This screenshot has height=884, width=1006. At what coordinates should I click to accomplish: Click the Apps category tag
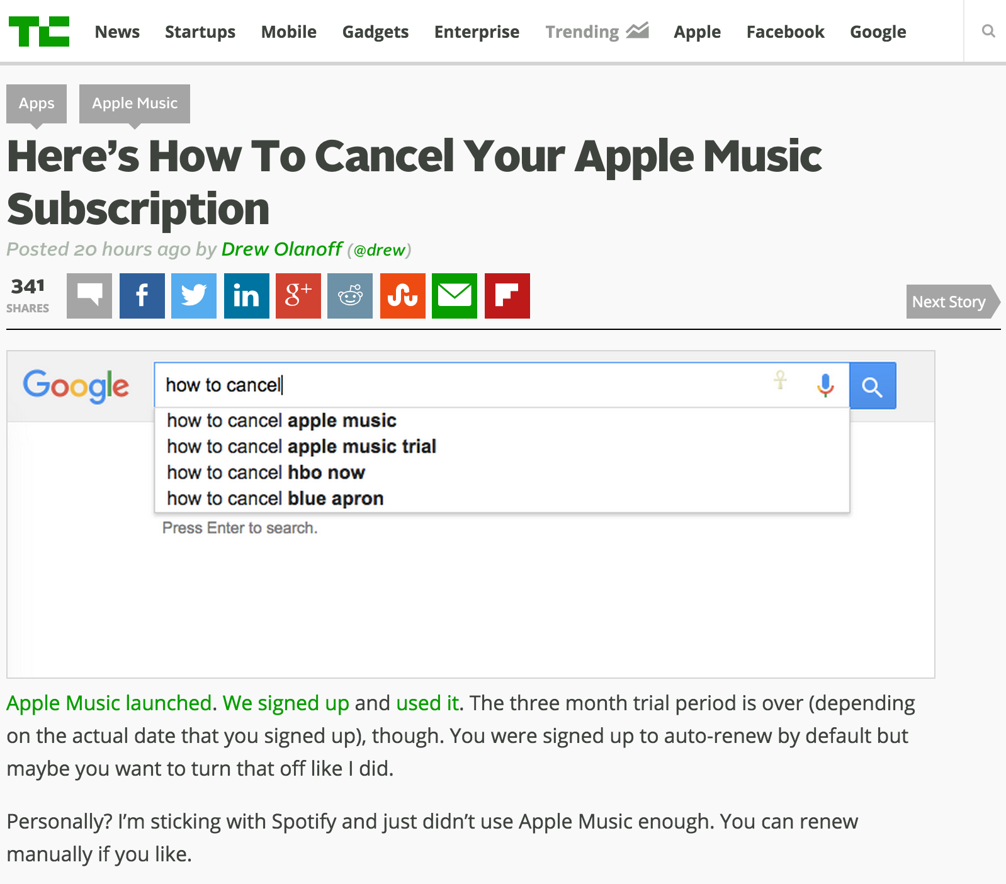pos(37,103)
